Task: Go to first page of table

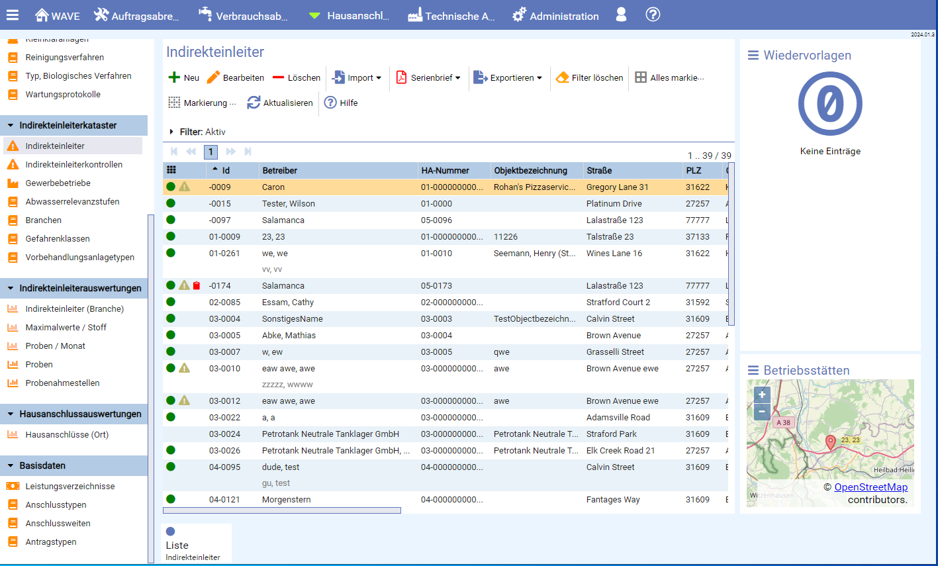Action: click(174, 152)
